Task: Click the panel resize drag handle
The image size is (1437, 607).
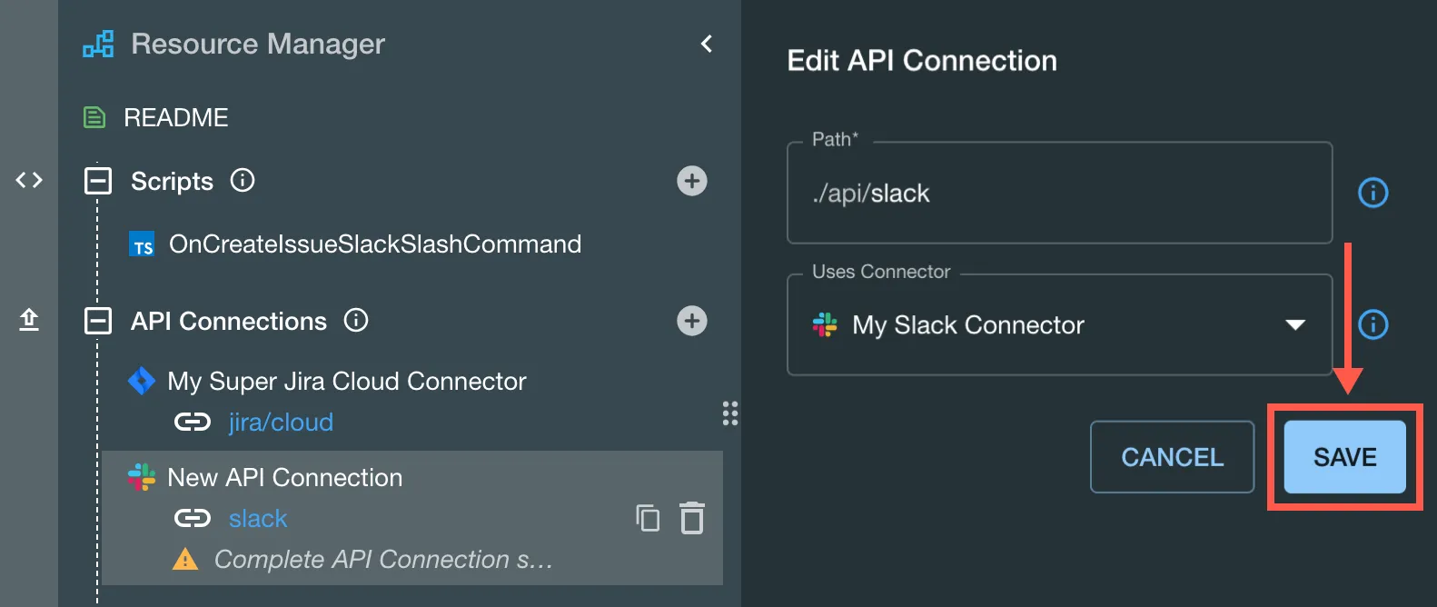Action: pyautogui.click(x=730, y=413)
